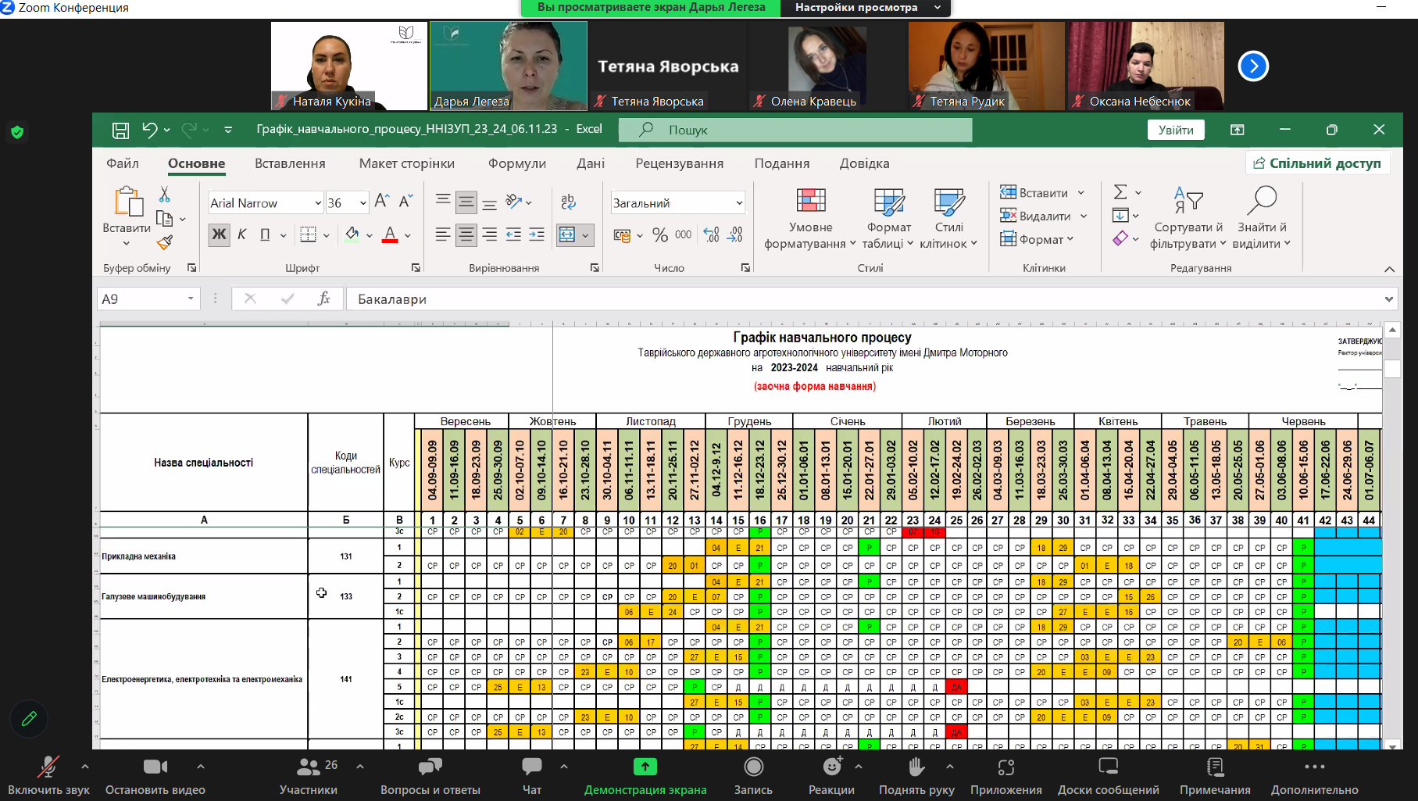Switch to the Вставлення tab
This screenshot has width=1418, height=801.
coord(290,163)
